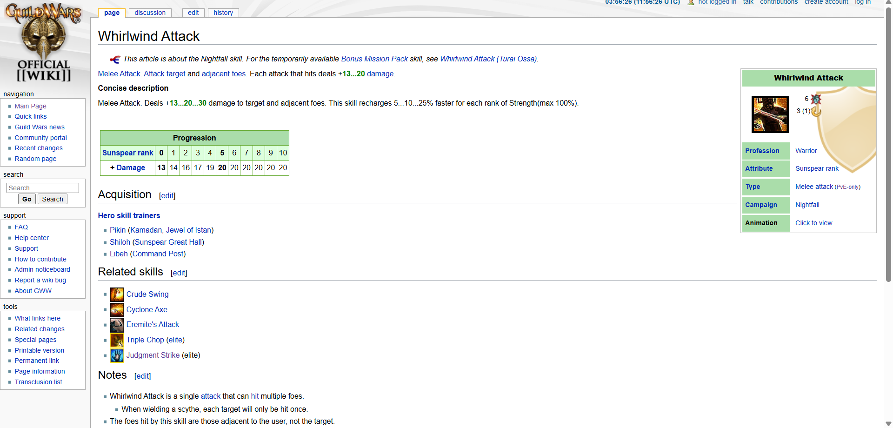Open Nightfall campaign link
Image resolution: width=893 pixels, height=428 pixels.
(807, 205)
